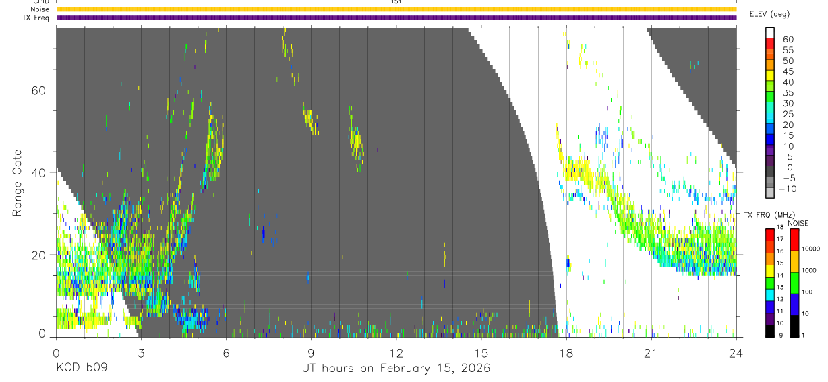Click the ELEV legend tick label "30"
828x382 pixels.
click(788, 104)
